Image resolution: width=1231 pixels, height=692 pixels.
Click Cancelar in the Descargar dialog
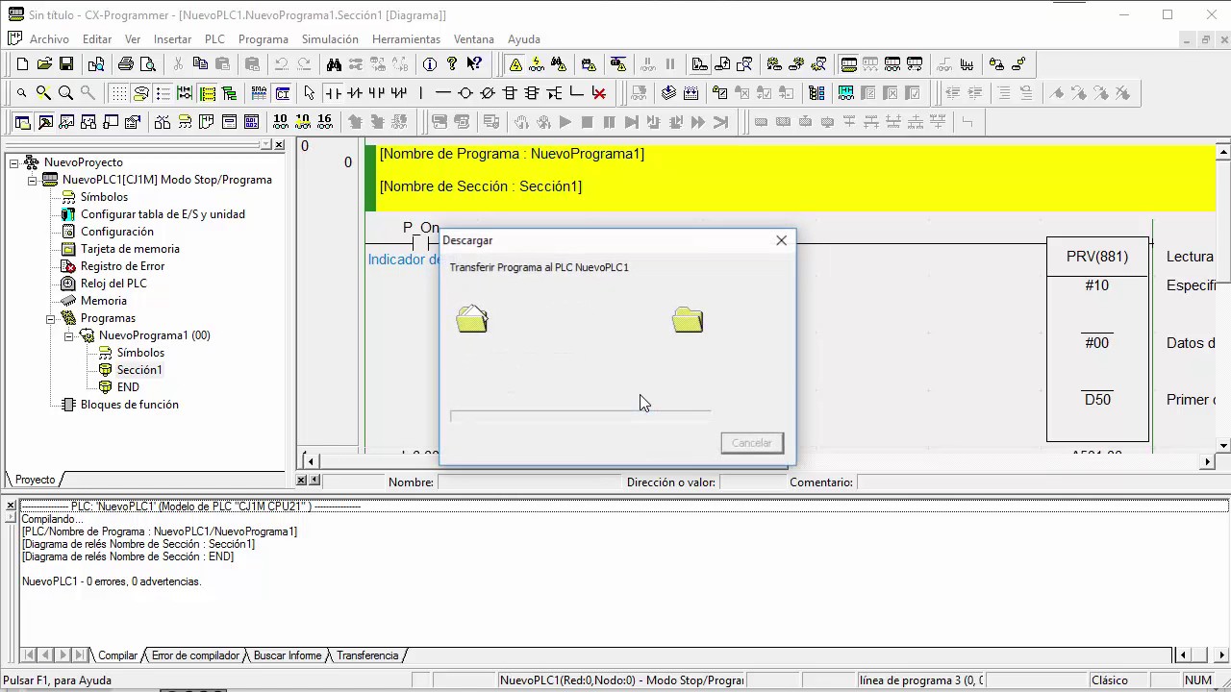click(x=752, y=443)
